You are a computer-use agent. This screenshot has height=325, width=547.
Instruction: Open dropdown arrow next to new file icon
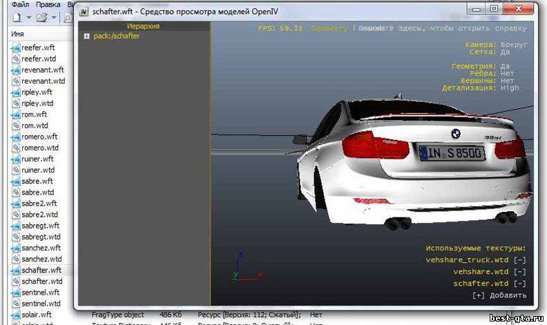[x=29, y=17]
